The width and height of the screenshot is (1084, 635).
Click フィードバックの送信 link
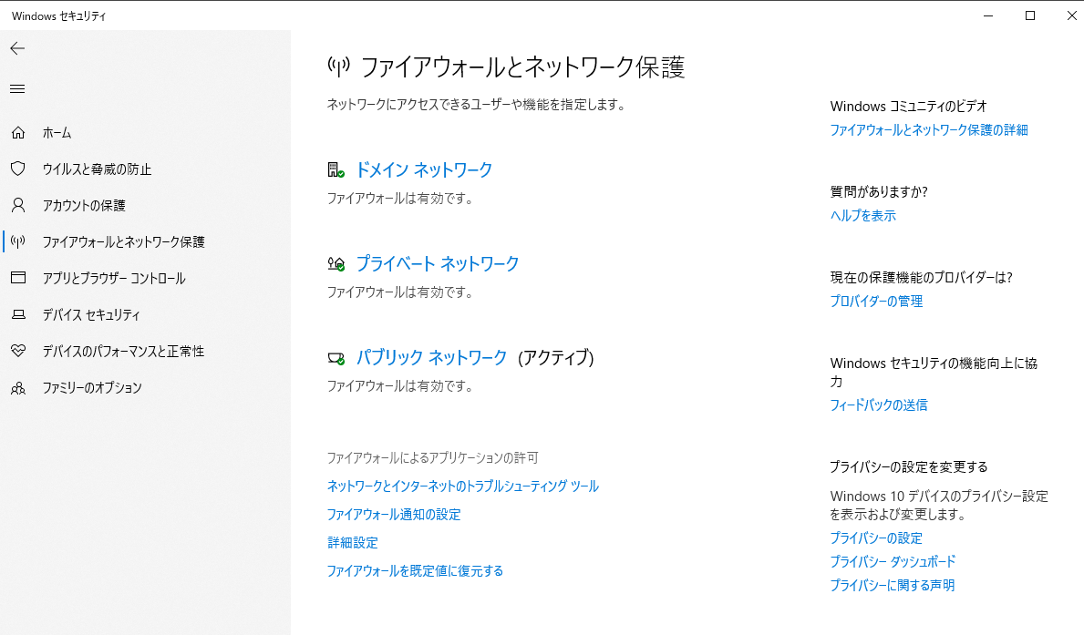pyautogui.click(x=879, y=405)
